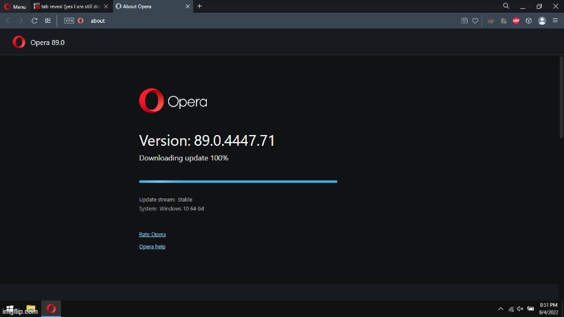
Task: Open File Explorer from the taskbar
Action: pyautogui.click(x=30, y=309)
